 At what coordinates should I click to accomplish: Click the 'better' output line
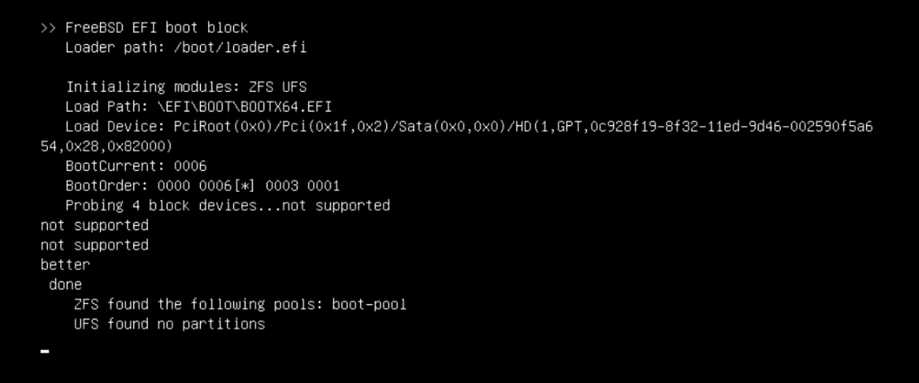(65, 264)
